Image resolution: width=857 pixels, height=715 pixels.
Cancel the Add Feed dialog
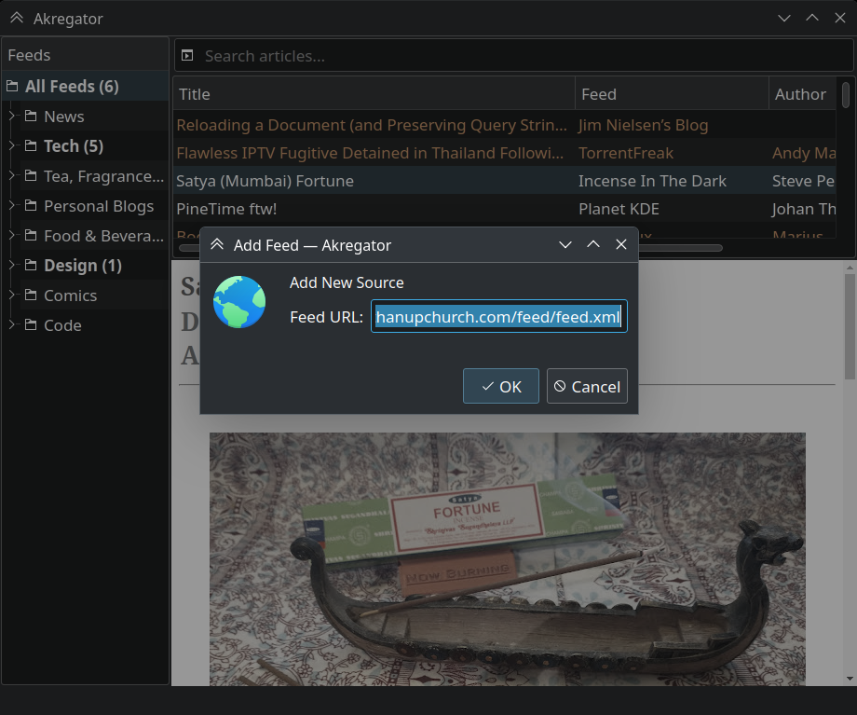(x=587, y=387)
